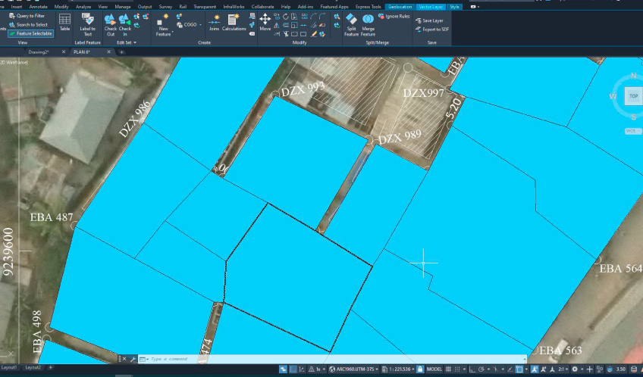
Task: Toggle MODEL space in status bar
Action: point(434,369)
